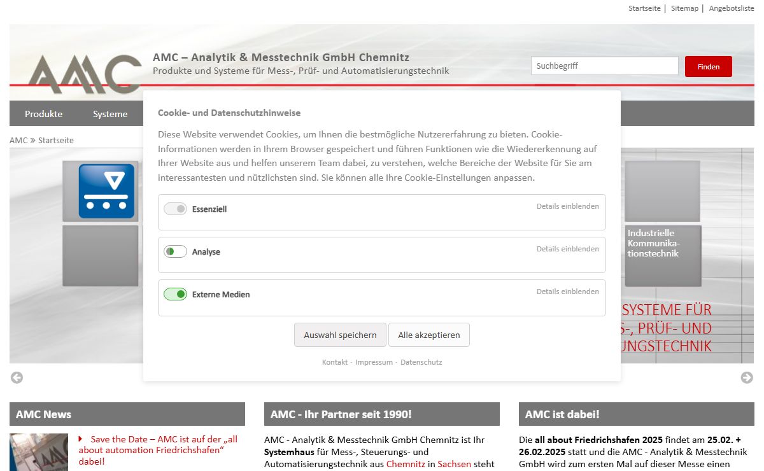The width and height of the screenshot is (764, 471).
Task: Click the AMC News heading
Action: 43,414
